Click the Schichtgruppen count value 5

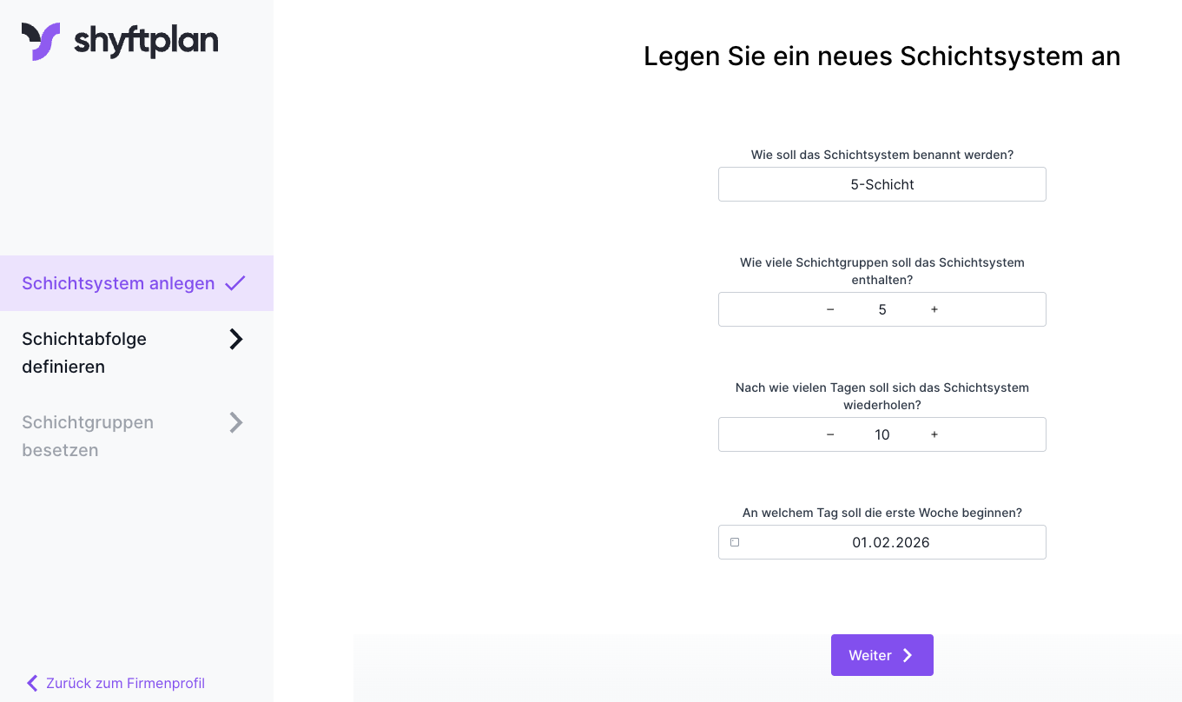pos(882,309)
